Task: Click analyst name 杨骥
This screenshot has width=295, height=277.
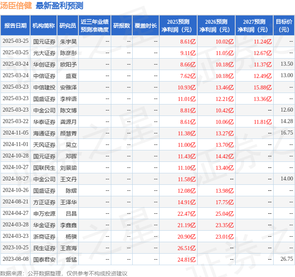Action: point(71,237)
